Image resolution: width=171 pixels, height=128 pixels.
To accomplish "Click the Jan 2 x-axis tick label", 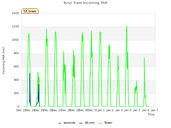I will coord(110,110).
